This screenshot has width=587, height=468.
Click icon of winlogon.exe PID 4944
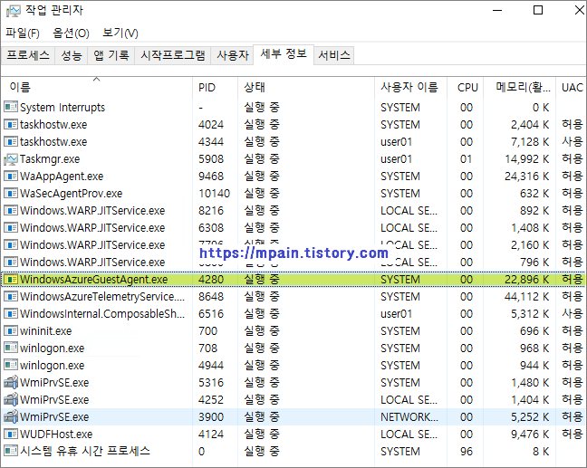tap(11, 365)
